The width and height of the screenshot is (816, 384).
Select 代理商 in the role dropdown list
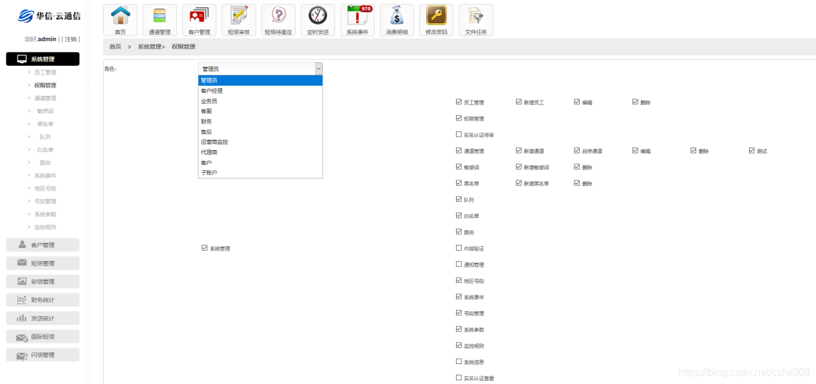pos(260,152)
